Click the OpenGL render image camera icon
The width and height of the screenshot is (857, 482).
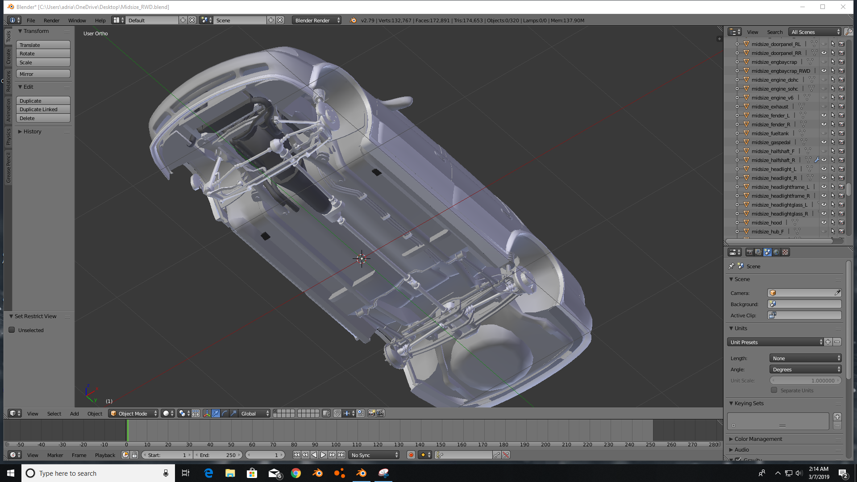[371, 413]
